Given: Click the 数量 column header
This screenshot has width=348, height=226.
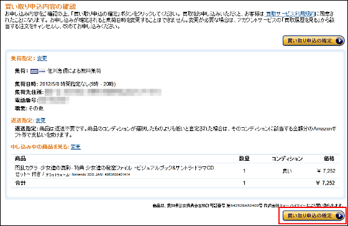Looking at the screenshot, I should pos(244,158).
